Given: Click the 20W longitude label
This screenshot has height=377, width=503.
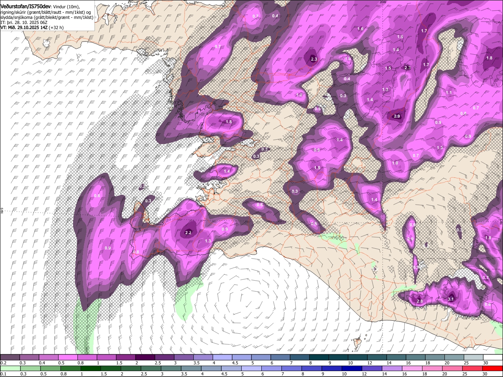Looking at the screenshot, I should click(383, 2).
